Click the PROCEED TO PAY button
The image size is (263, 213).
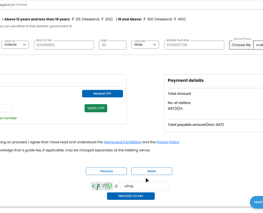click(131, 196)
